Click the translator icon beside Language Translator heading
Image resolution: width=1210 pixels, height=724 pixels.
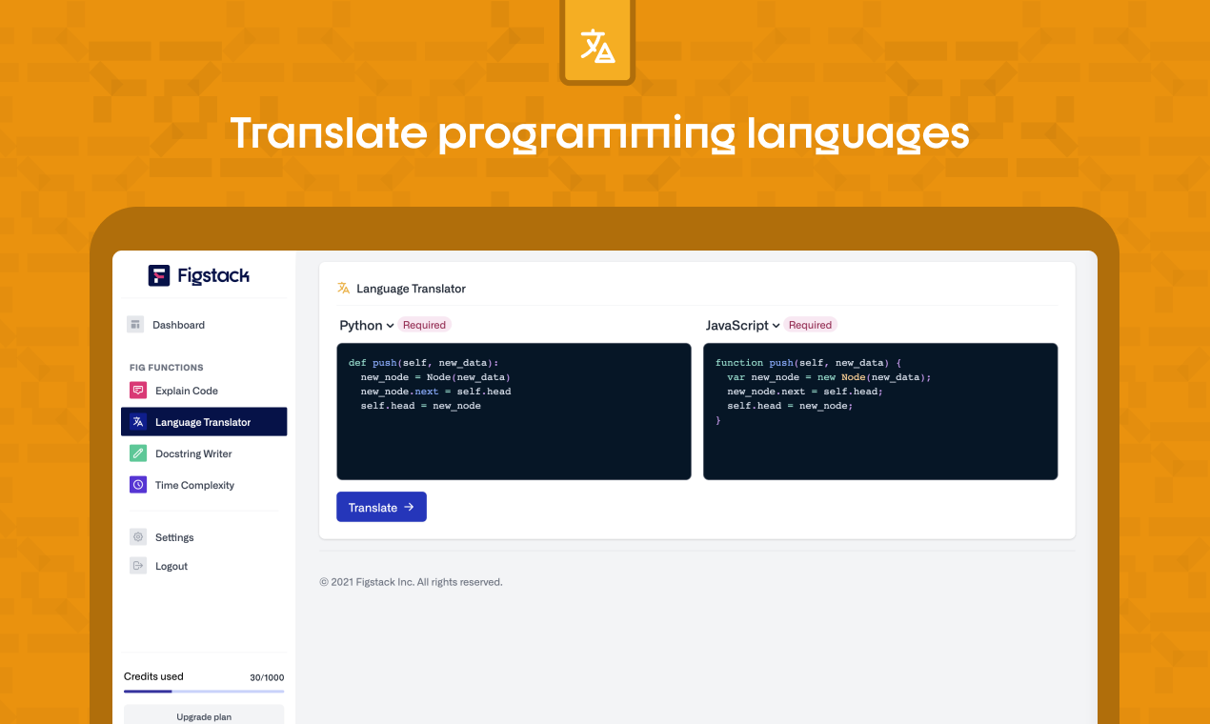342,288
